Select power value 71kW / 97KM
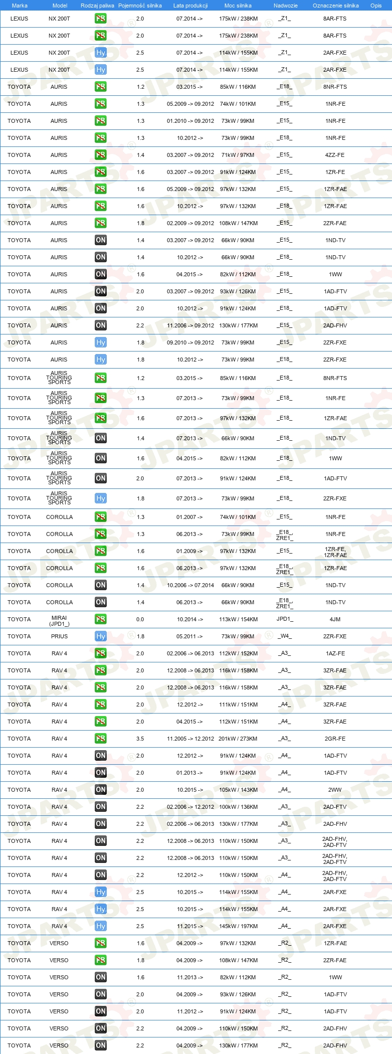Screen dimensions: 392x1054 tap(238, 155)
